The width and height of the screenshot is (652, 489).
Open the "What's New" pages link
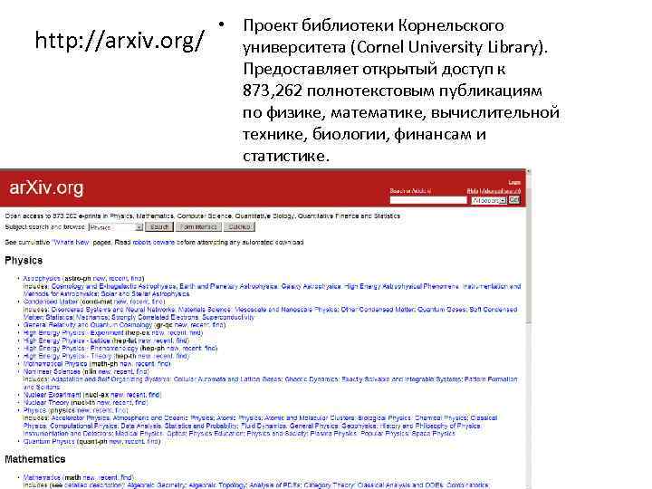(x=72, y=242)
